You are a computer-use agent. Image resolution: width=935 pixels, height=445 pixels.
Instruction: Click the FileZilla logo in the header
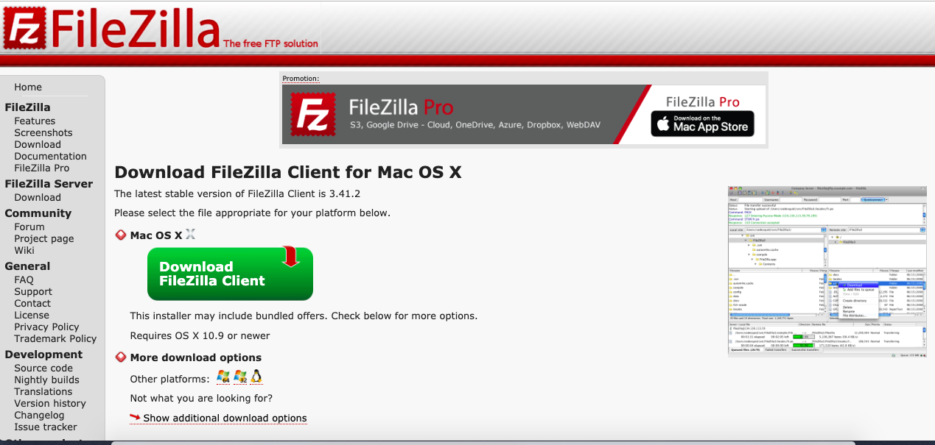(x=111, y=27)
